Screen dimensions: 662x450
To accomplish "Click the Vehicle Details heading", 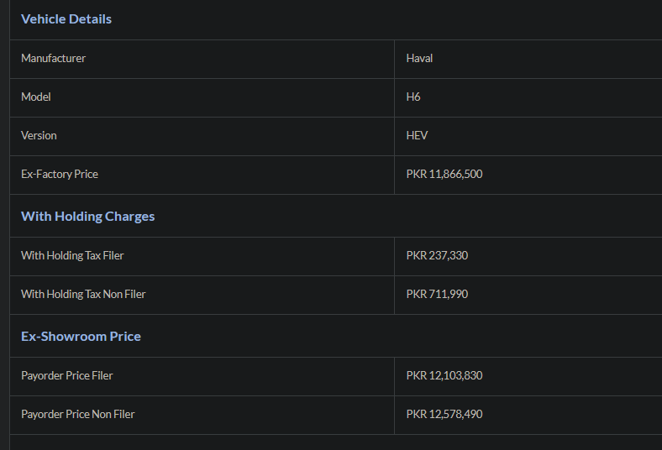I will tap(66, 19).
